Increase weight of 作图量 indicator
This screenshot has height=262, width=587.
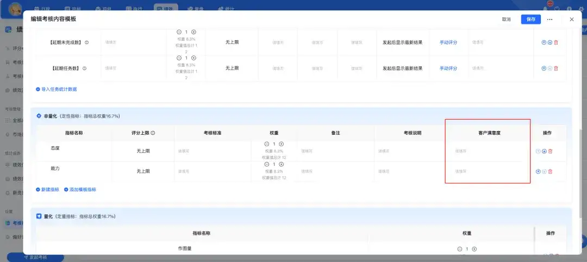[x=474, y=249]
